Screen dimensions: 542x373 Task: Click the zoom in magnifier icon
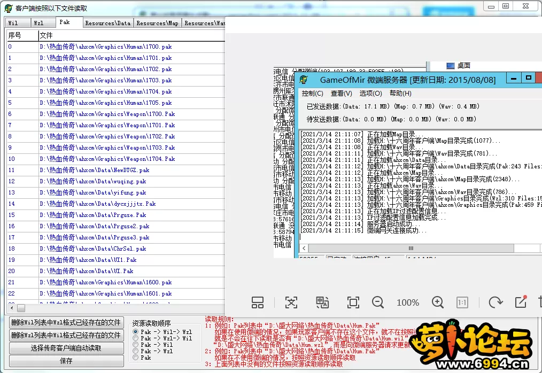click(x=438, y=302)
